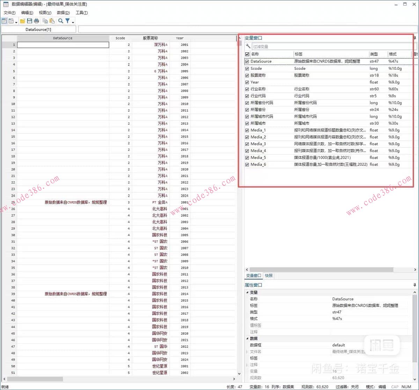Click the printer icon in toolbar
419x390 pixels.
point(36,21)
